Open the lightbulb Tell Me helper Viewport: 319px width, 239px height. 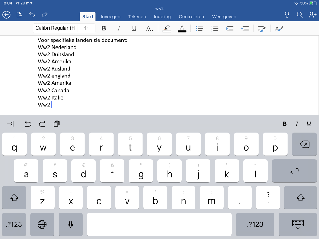[x=287, y=15]
